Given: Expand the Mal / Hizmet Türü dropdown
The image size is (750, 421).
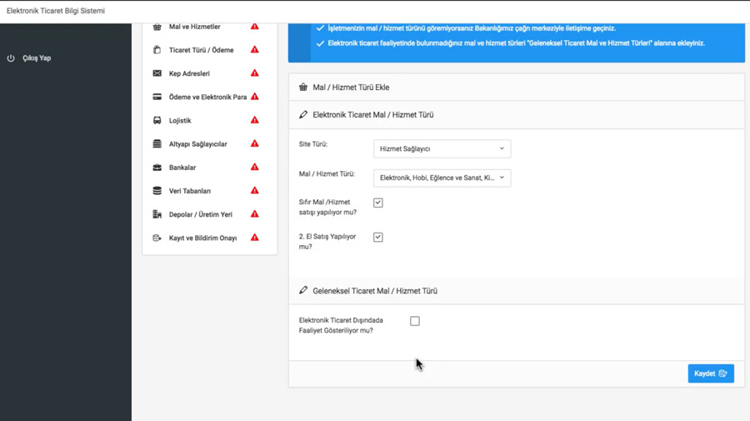Looking at the screenshot, I should (442, 178).
